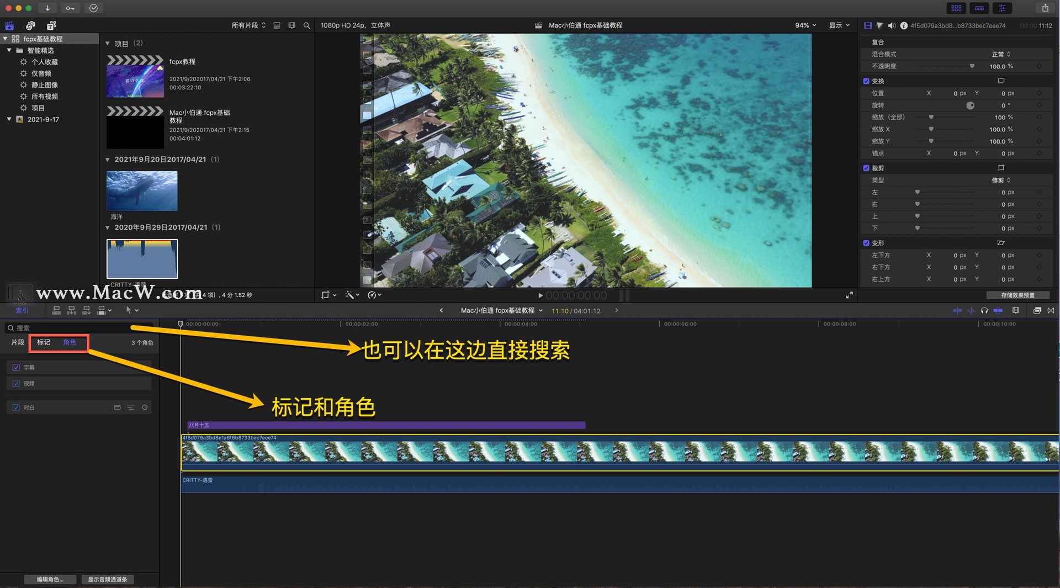This screenshot has height=588, width=1060.
Task: Toggle 对白 audio lanes icon
Action: [117, 407]
